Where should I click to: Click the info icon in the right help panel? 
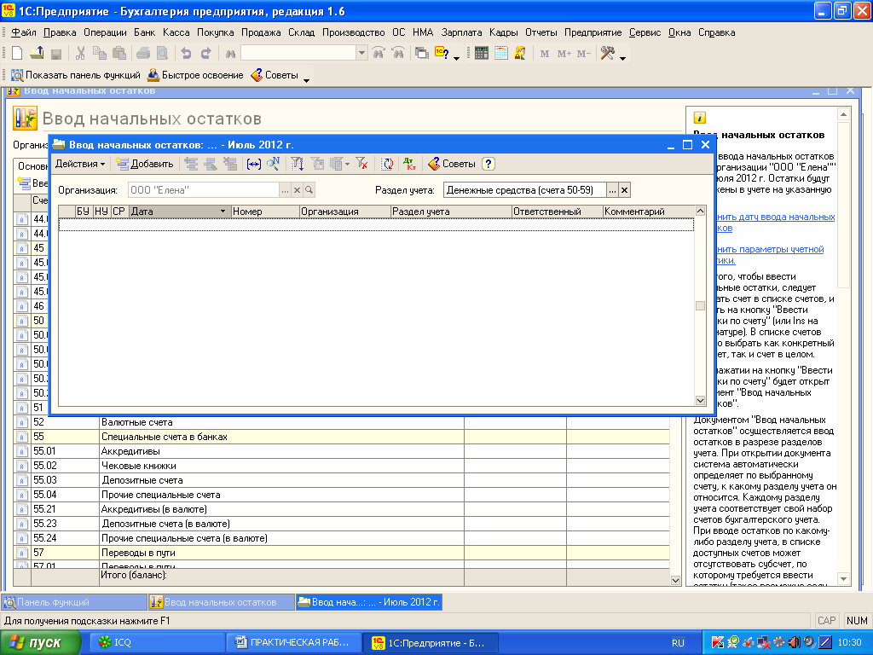point(700,118)
